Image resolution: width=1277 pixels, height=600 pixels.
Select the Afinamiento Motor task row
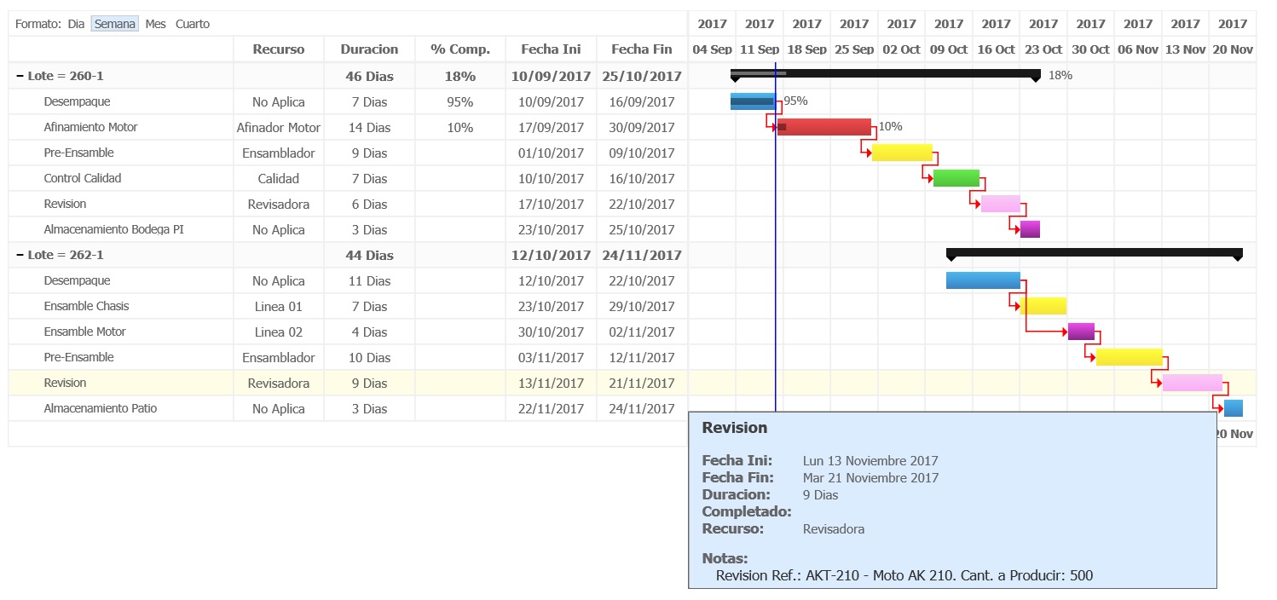(90, 127)
